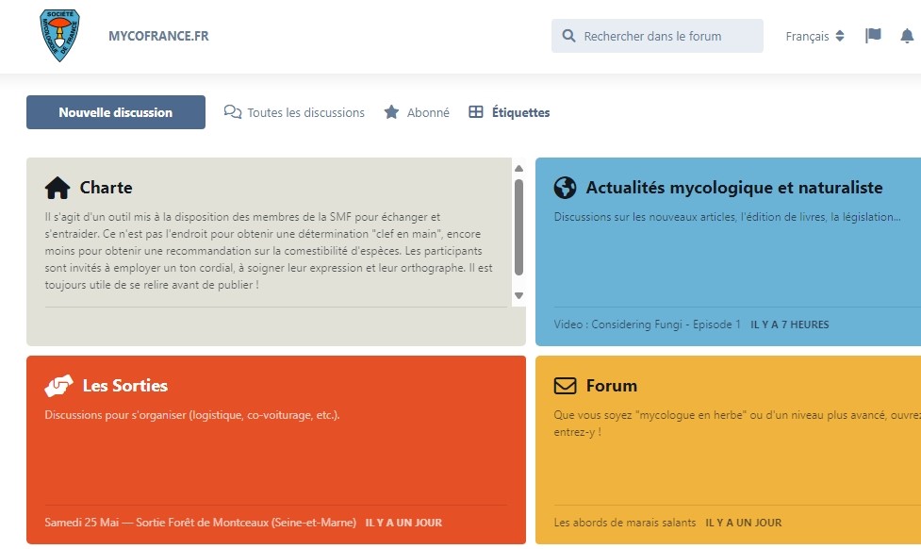
Task: Open the Abonné discussions view
Action: (x=417, y=112)
